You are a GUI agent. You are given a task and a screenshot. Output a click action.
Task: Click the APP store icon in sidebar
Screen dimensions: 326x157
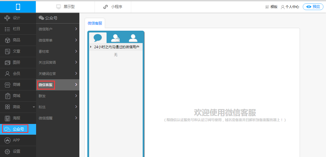coord(7,140)
